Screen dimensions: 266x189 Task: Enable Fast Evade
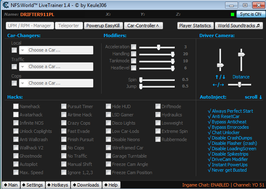(x=64, y=131)
